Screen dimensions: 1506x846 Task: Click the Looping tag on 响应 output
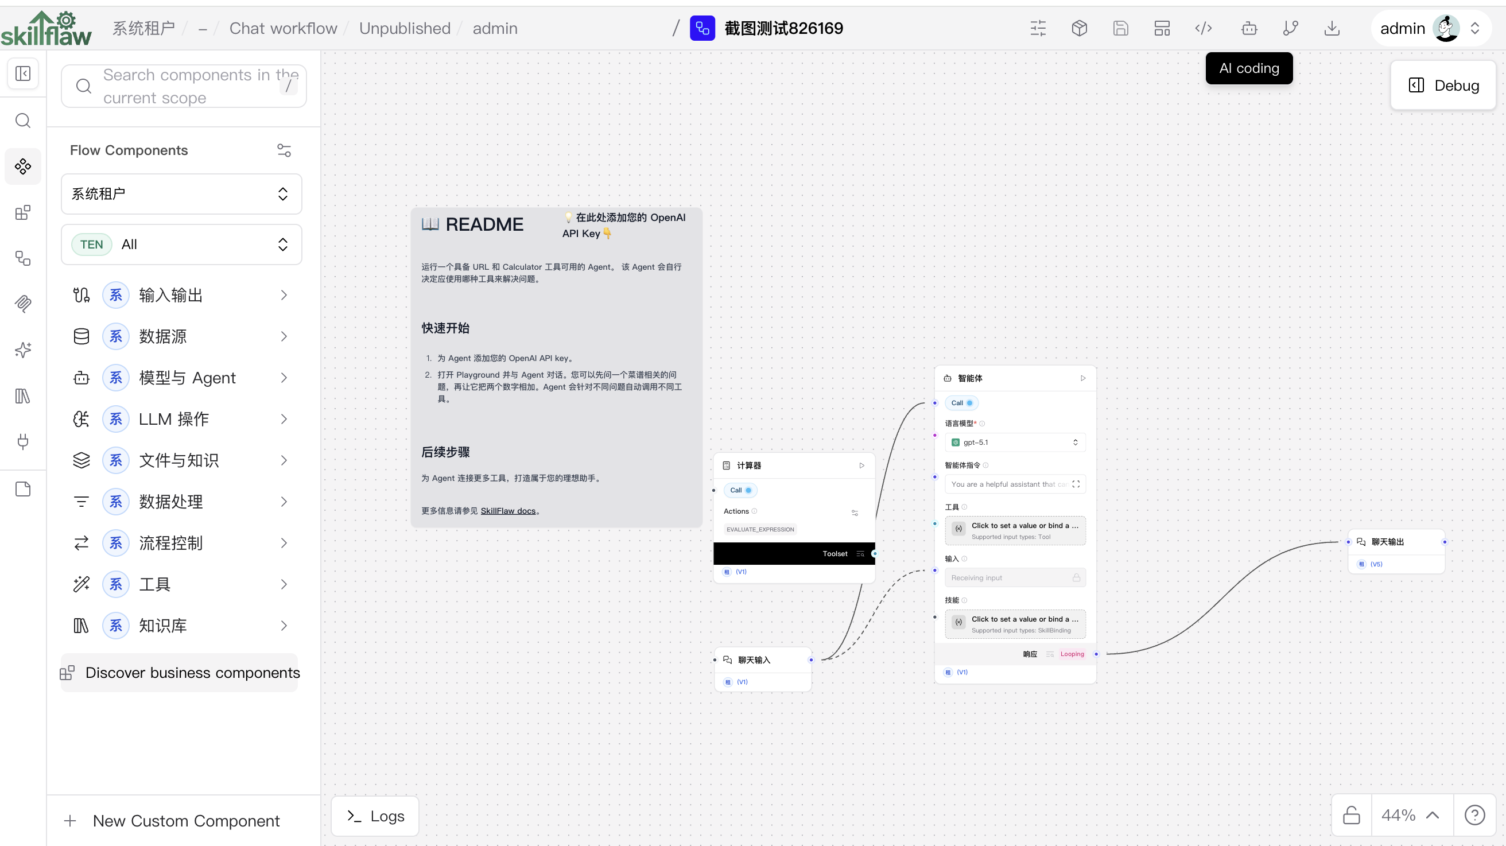click(1072, 654)
